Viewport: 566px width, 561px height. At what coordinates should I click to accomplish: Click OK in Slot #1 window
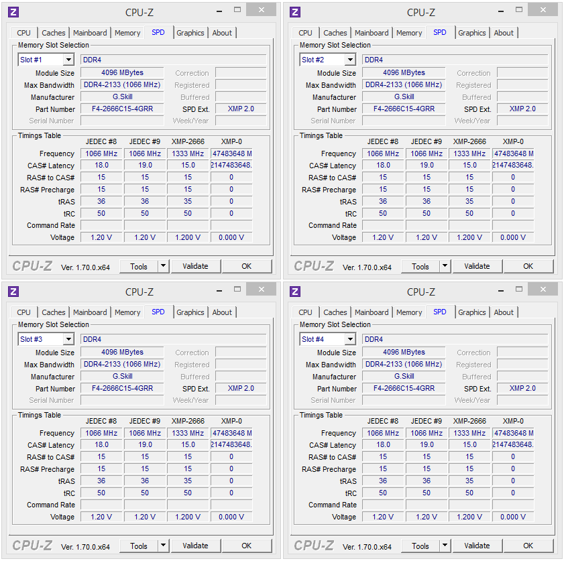247,266
